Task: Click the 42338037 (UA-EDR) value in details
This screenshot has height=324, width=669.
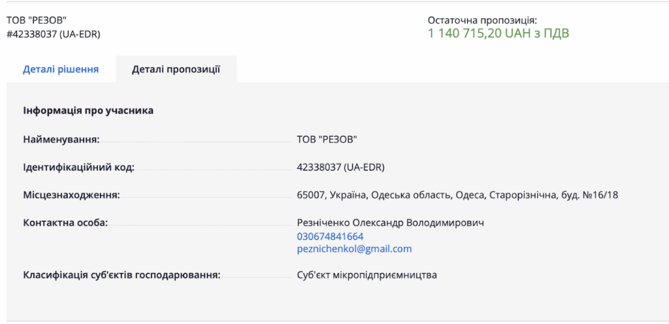Action: (x=340, y=167)
